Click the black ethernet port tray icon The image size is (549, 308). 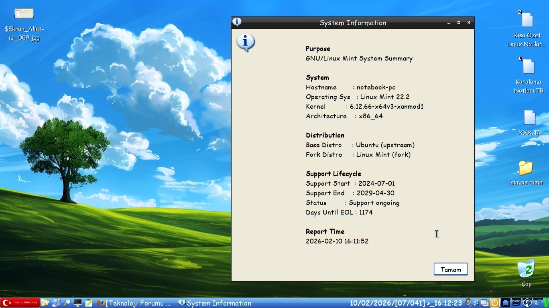pyautogui.click(x=506, y=303)
